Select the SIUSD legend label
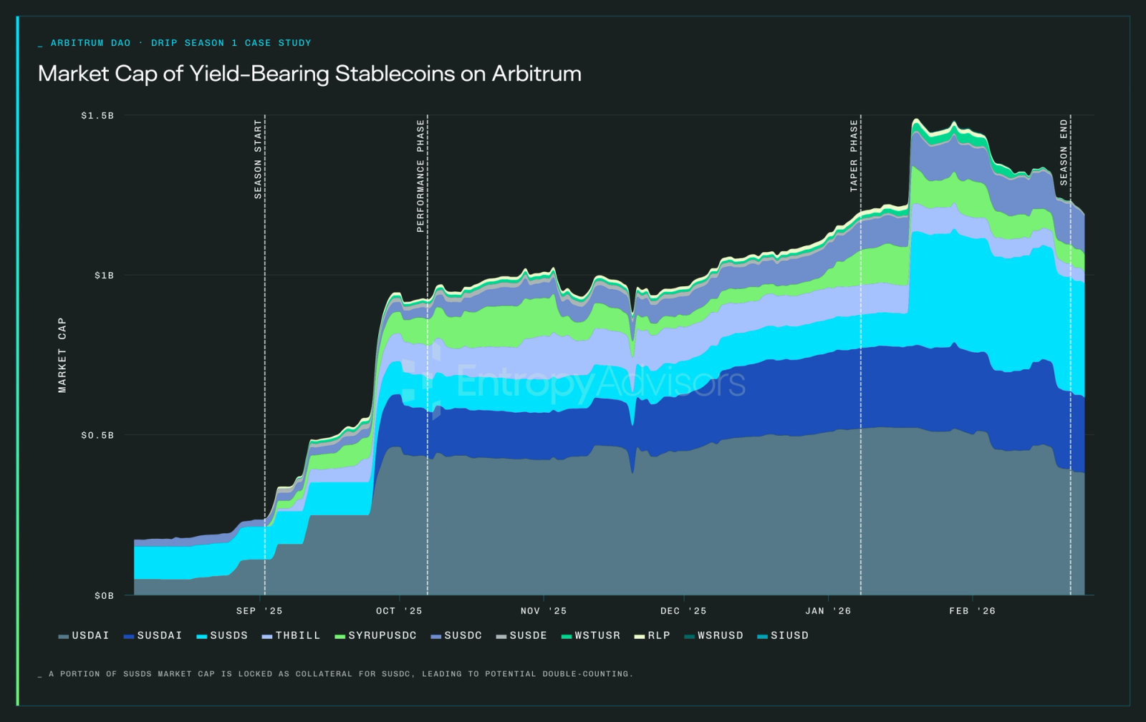 pyautogui.click(x=790, y=635)
